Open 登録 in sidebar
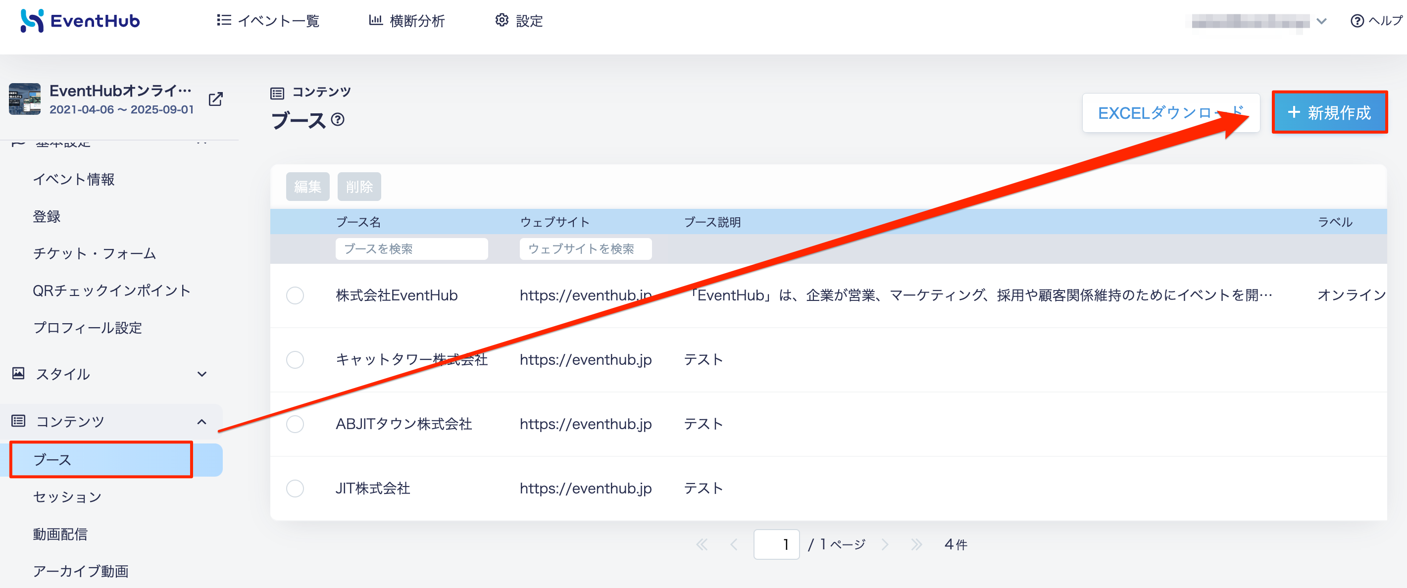 coord(47,216)
